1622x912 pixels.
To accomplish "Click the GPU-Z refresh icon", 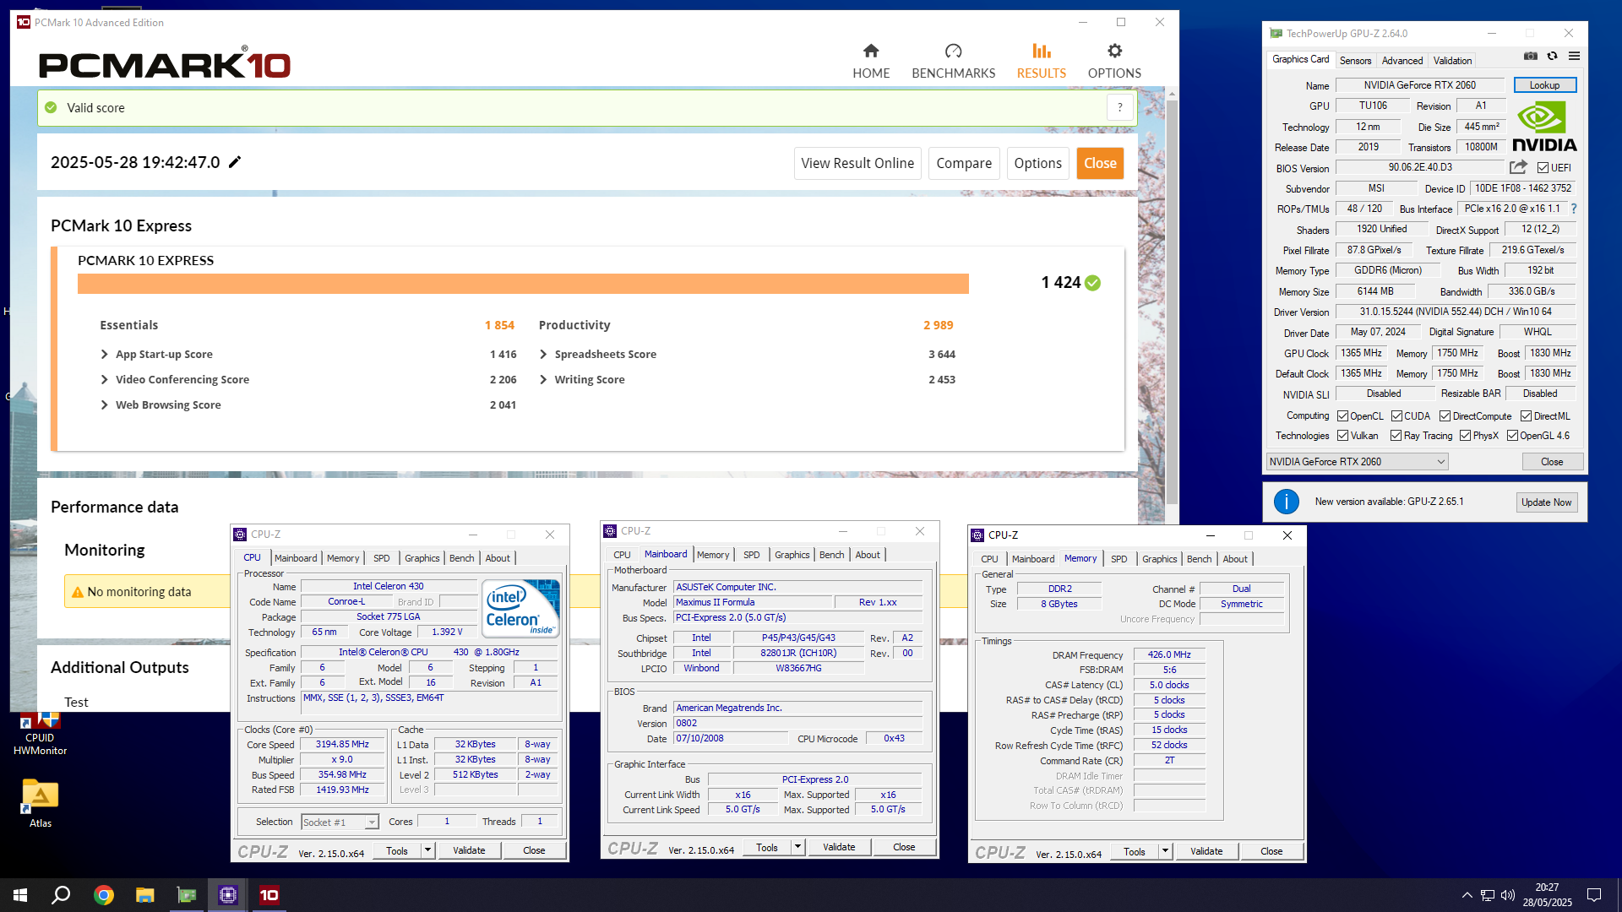I will coord(1552,57).
